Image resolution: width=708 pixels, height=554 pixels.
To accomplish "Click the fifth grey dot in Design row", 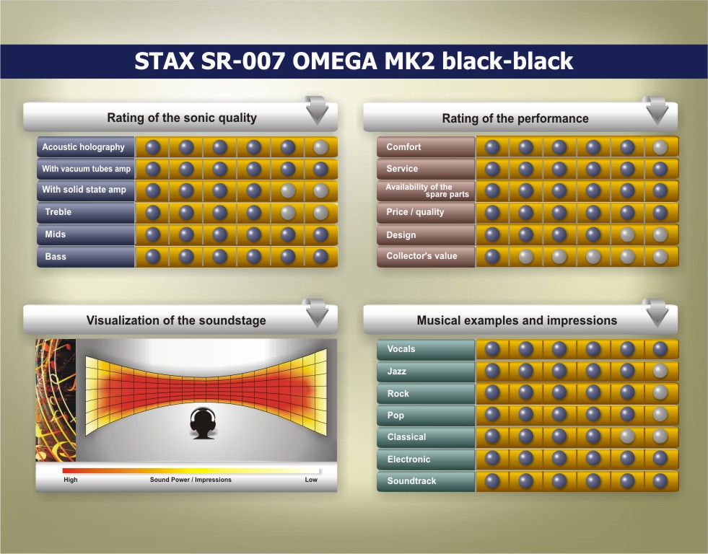I will tap(627, 234).
